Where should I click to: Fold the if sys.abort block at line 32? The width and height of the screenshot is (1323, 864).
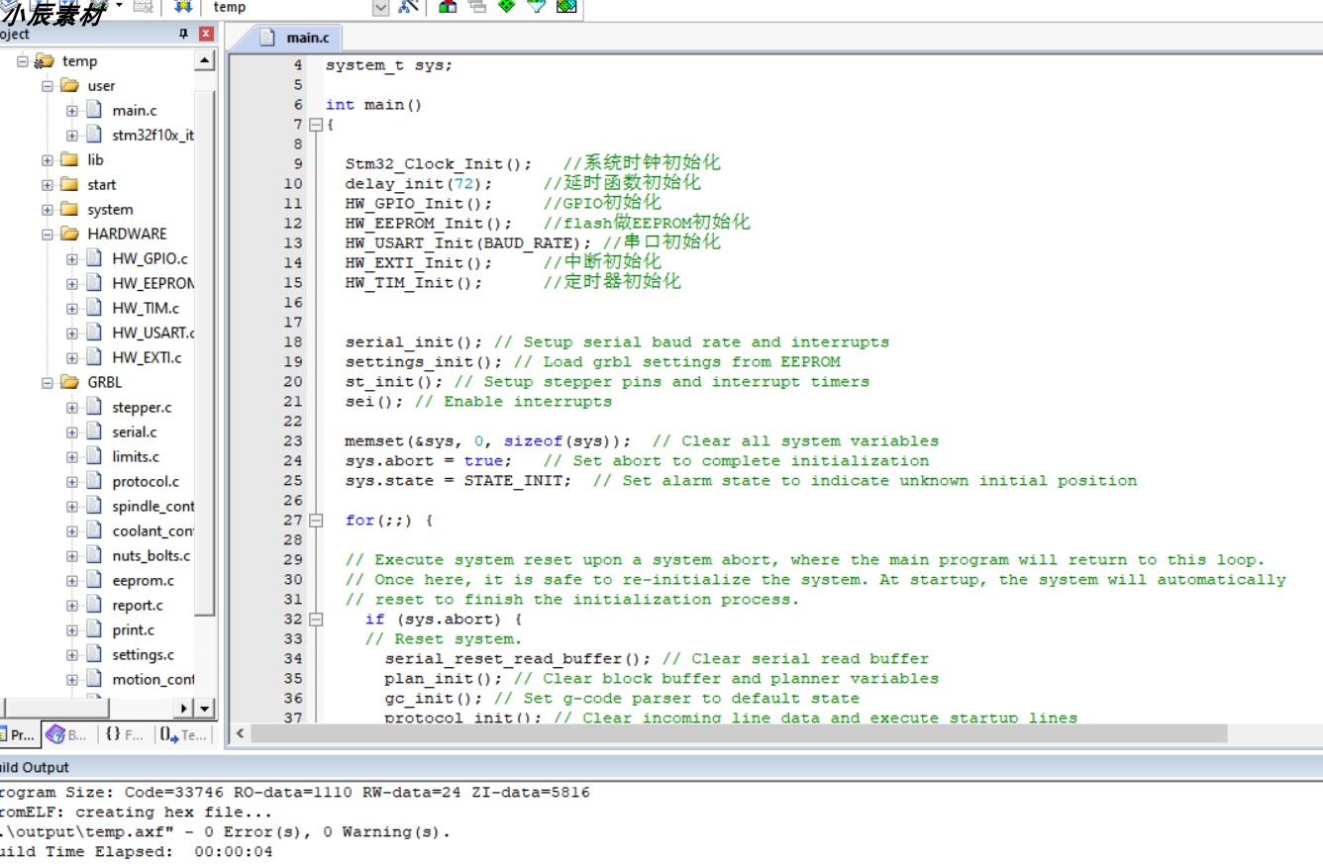pos(315,620)
